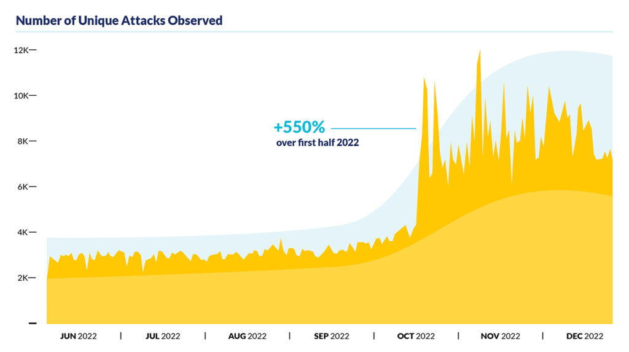629x352 pixels.
Task: Click the SEP 2022 month label
Action: click(331, 336)
